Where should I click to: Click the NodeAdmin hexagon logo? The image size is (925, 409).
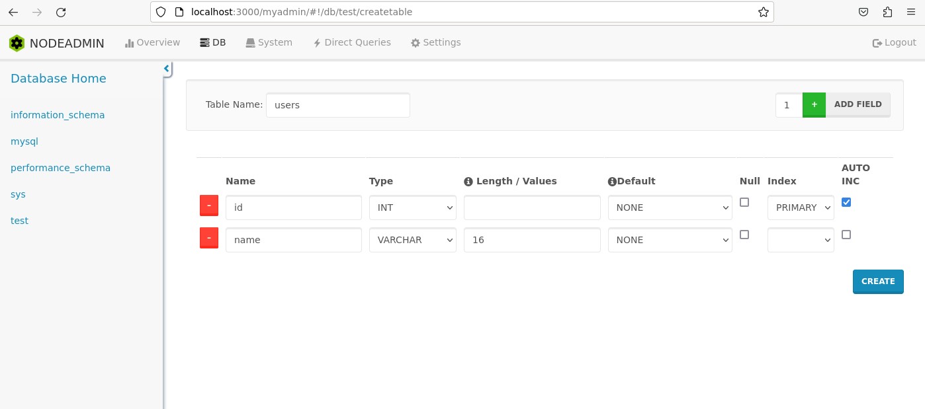pos(17,43)
